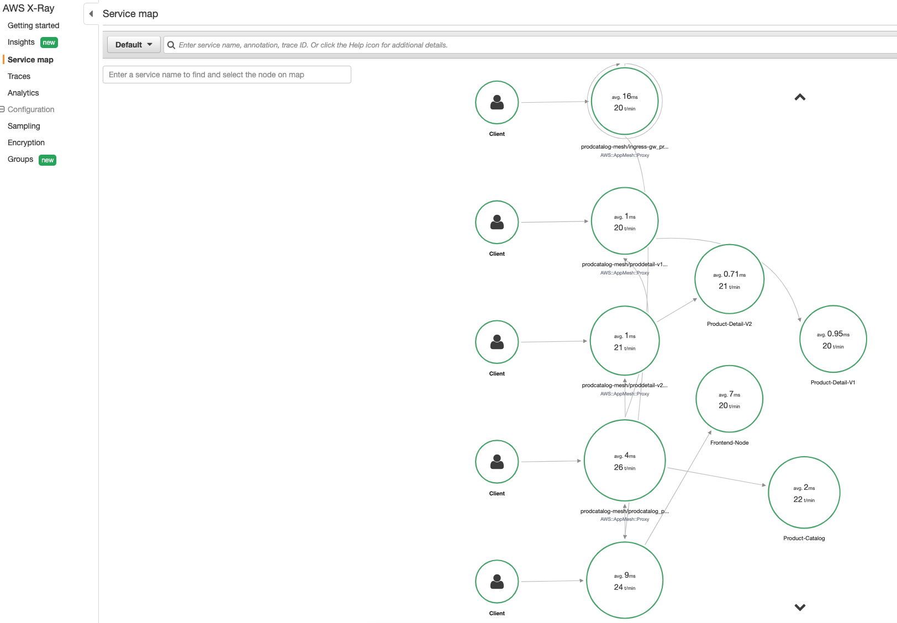This screenshot has width=897, height=623.
Task: Click the Product-Catalog label
Action: coord(804,538)
